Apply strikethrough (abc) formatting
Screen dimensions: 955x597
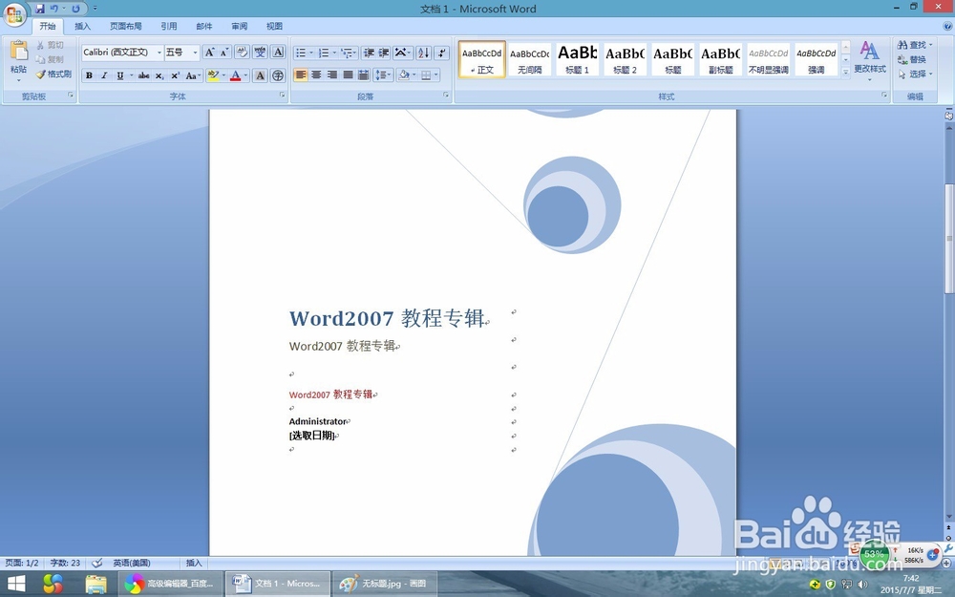pyautogui.click(x=144, y=75)
